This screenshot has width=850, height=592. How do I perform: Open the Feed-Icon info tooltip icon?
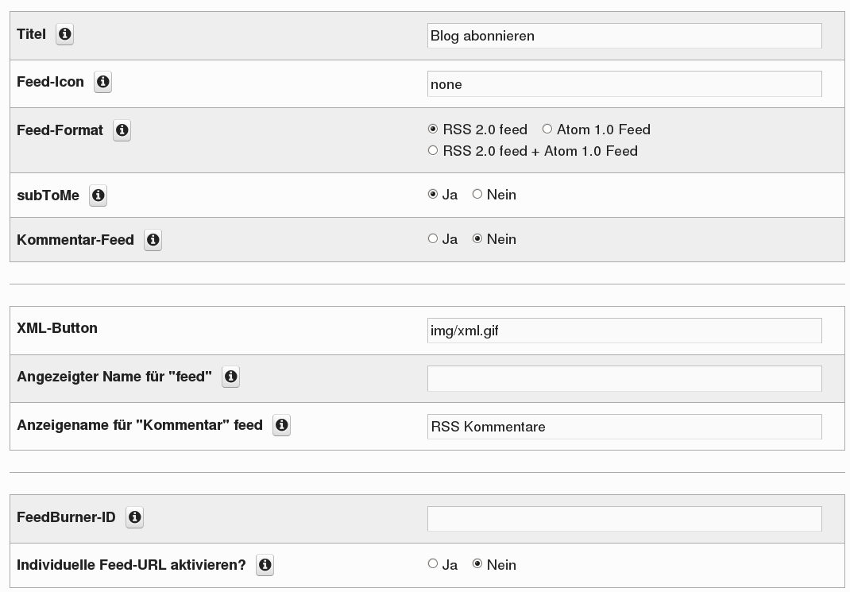[102, 82]
